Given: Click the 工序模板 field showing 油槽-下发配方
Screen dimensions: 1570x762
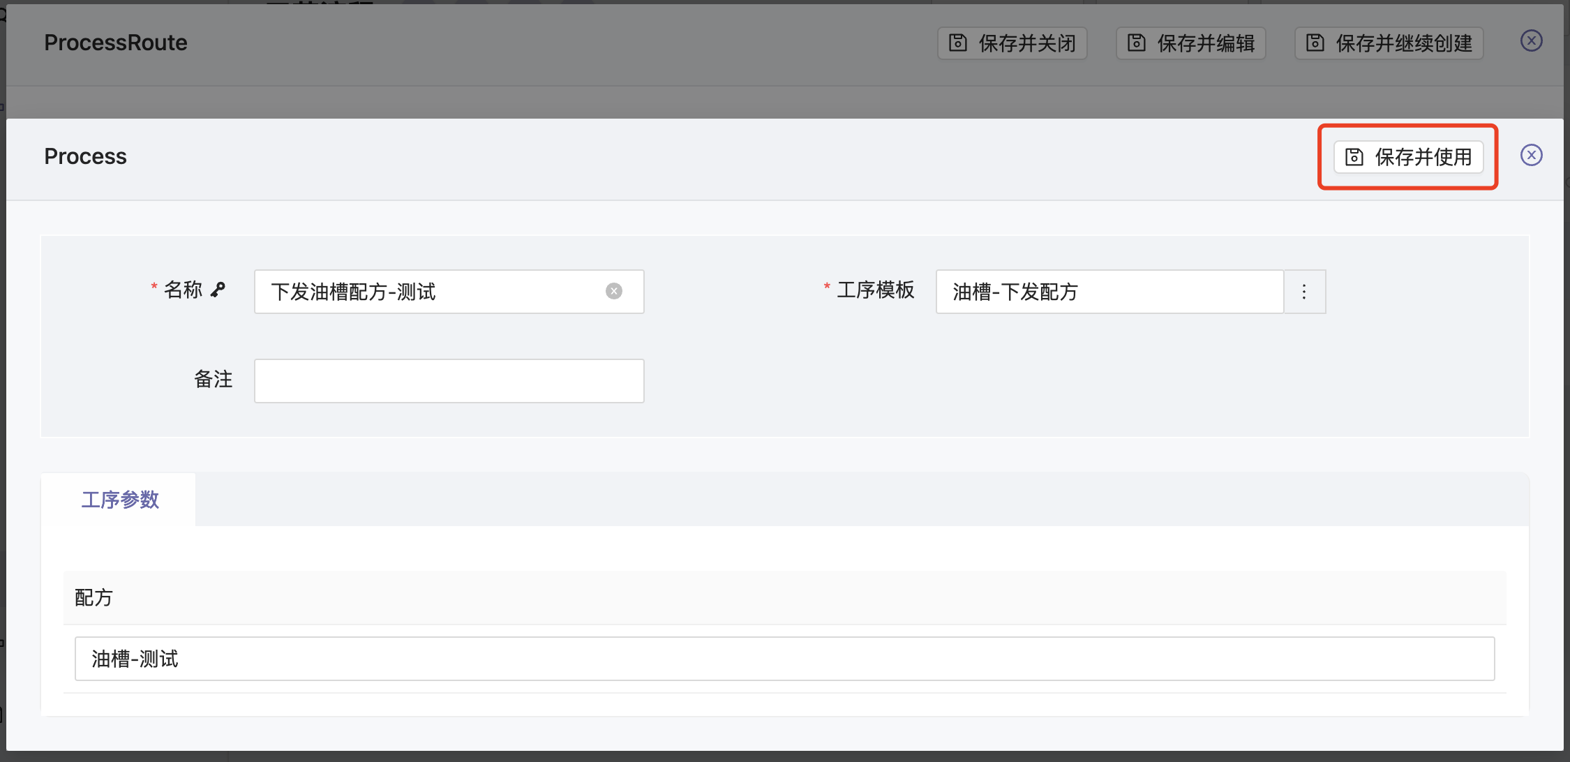Looking at the screenshot, I should point(1109,292).
